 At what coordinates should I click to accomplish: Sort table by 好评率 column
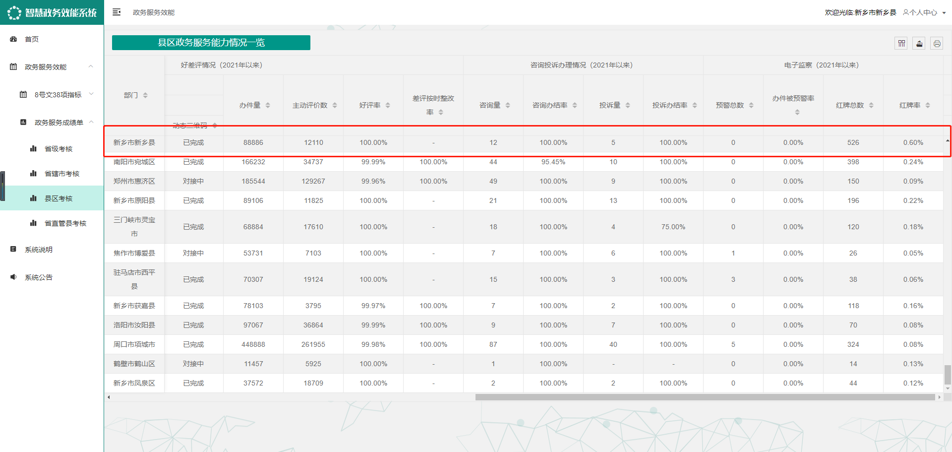click(388, 105)
